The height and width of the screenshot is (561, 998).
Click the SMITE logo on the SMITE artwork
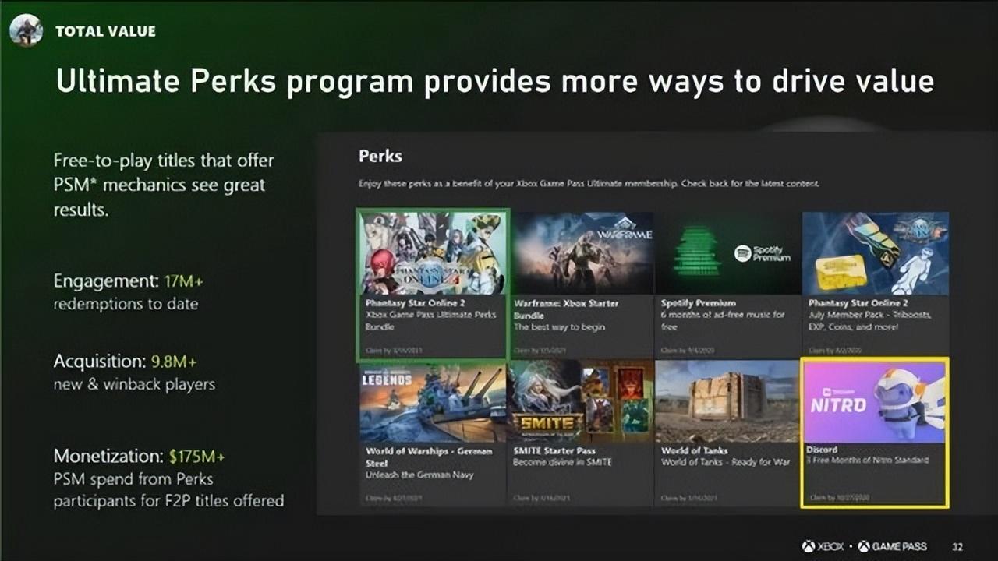[547, 424]
